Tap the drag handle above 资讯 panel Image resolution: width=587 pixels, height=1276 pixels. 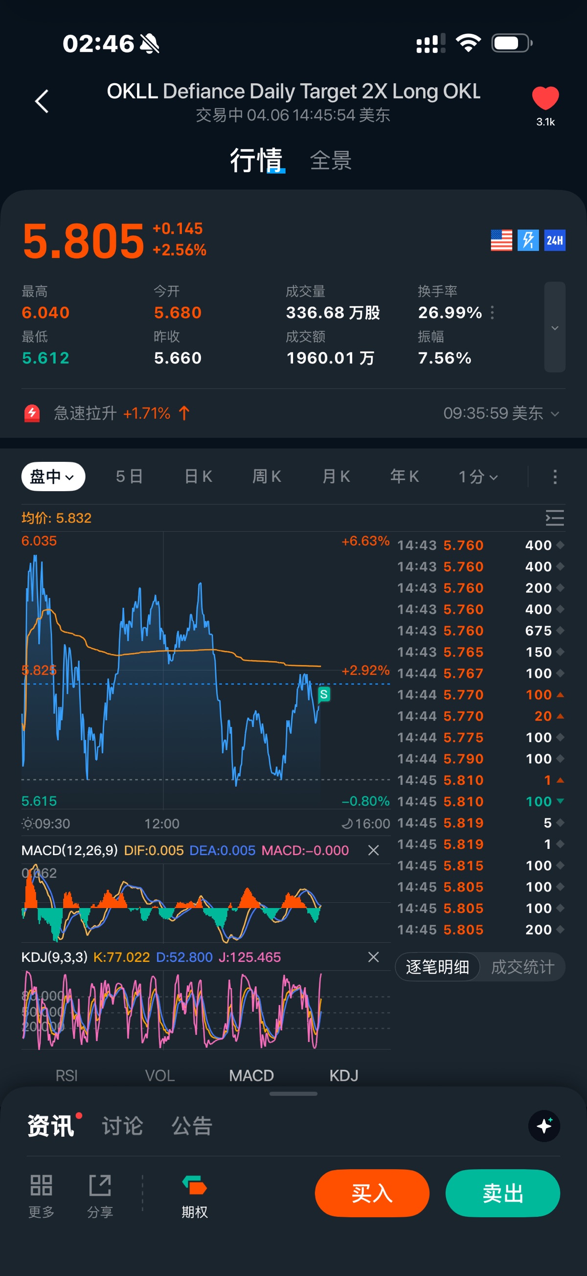click(293, 1094)
